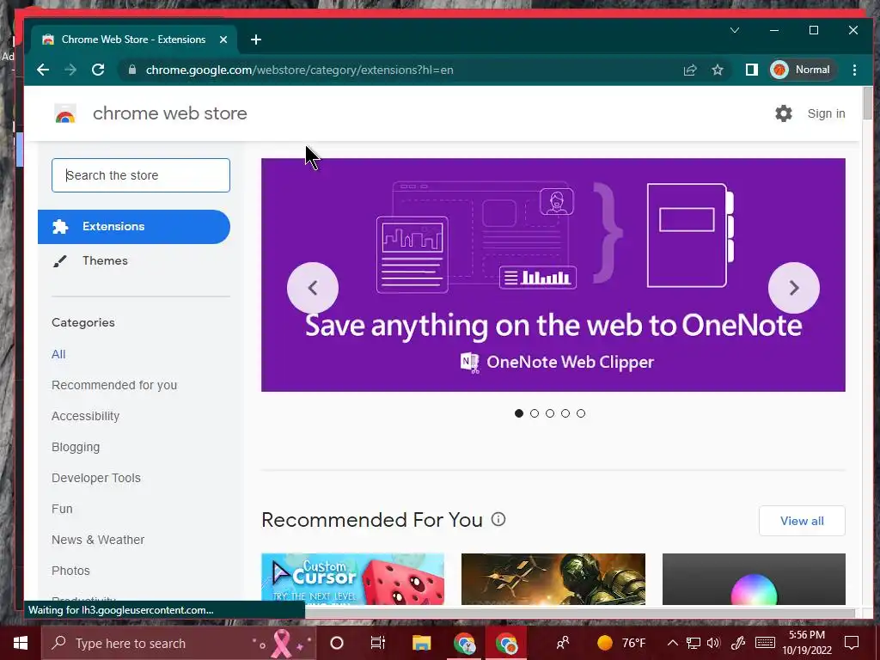
Task: Show hidden system tray icons
Action: [672, 643]
